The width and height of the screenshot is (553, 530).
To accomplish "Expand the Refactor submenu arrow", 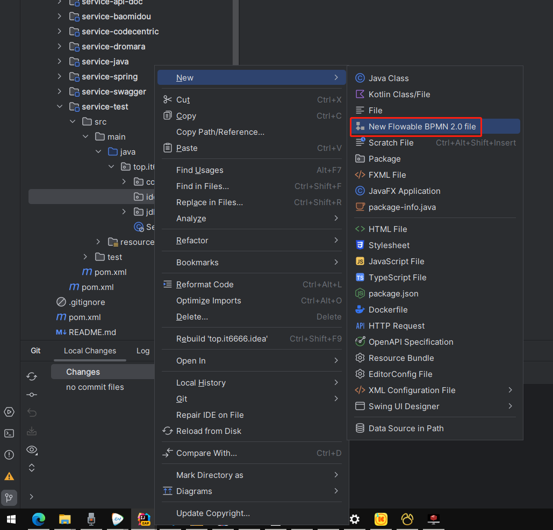I will pyautogui.click(x=336, y=241).
